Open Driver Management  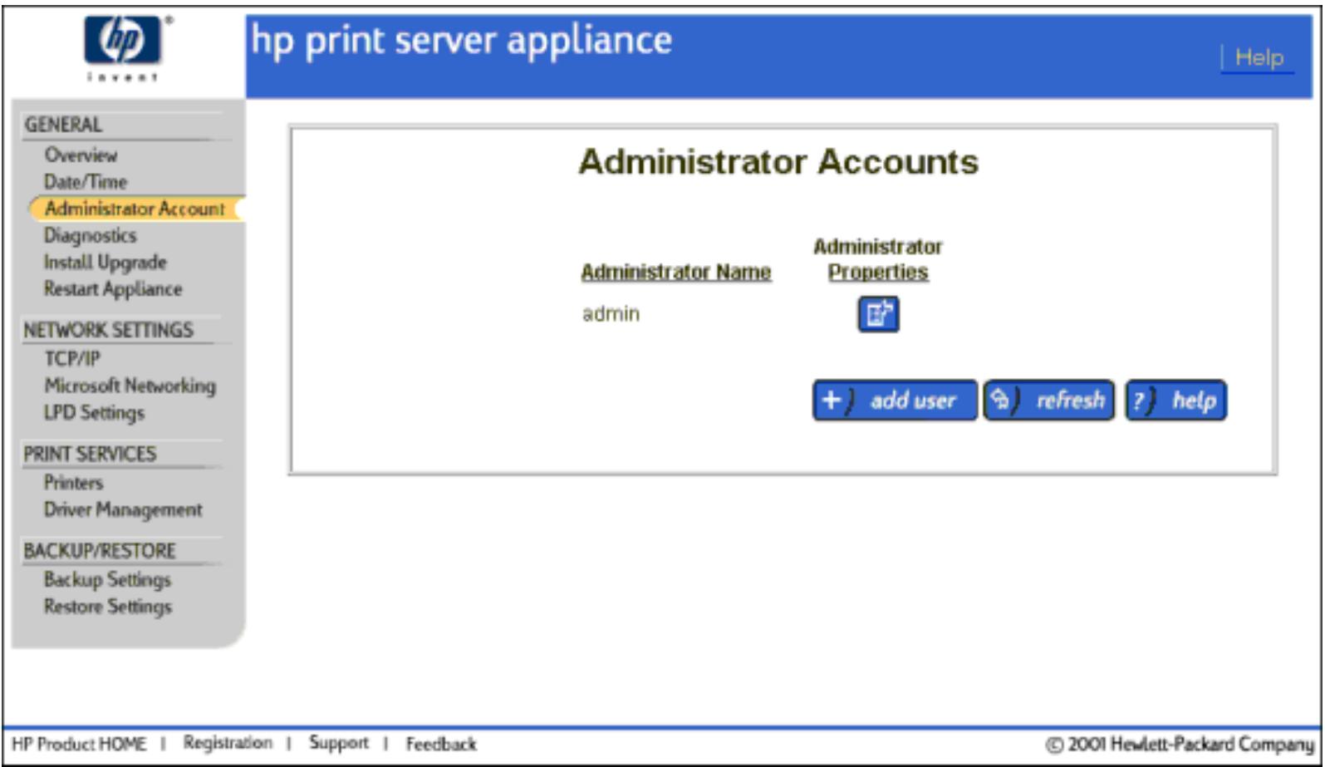coord(123,509)
